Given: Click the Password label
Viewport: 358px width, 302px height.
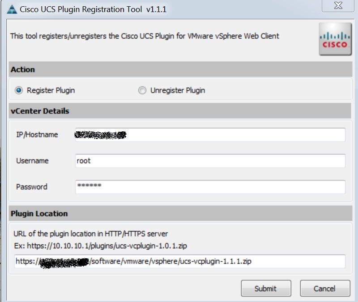Looking at the screenshot, I should coord(31,187).
